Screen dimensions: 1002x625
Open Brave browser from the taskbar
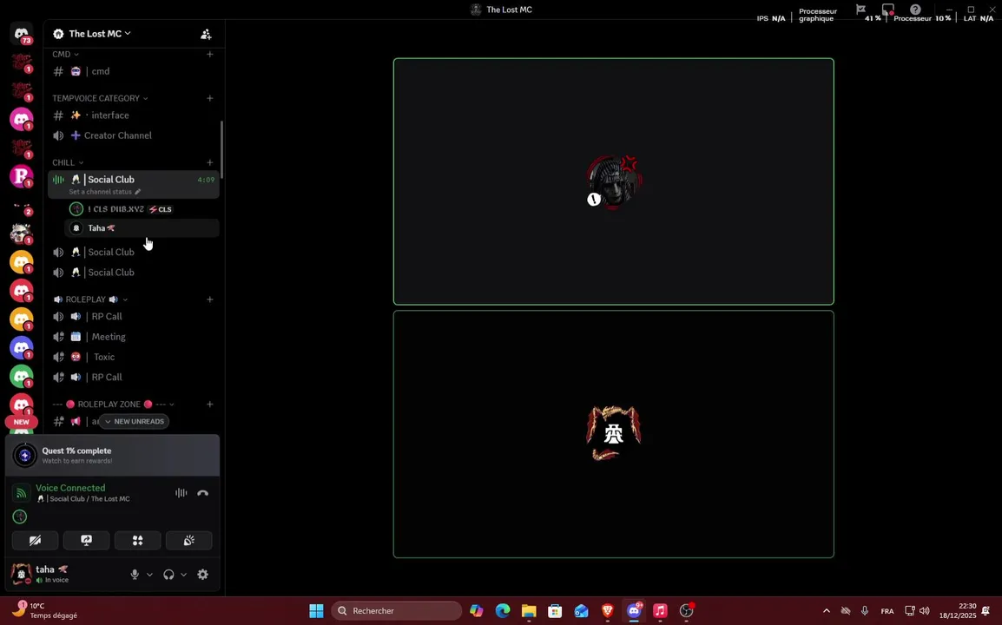pyautogui.click(x=607, y=611)
